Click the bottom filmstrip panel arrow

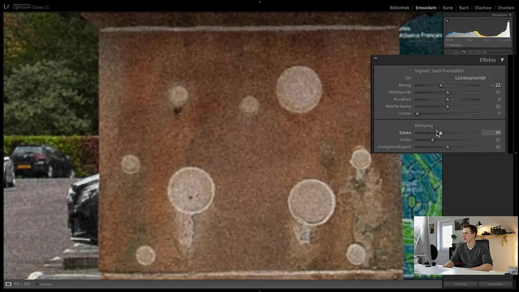[259, 290]
